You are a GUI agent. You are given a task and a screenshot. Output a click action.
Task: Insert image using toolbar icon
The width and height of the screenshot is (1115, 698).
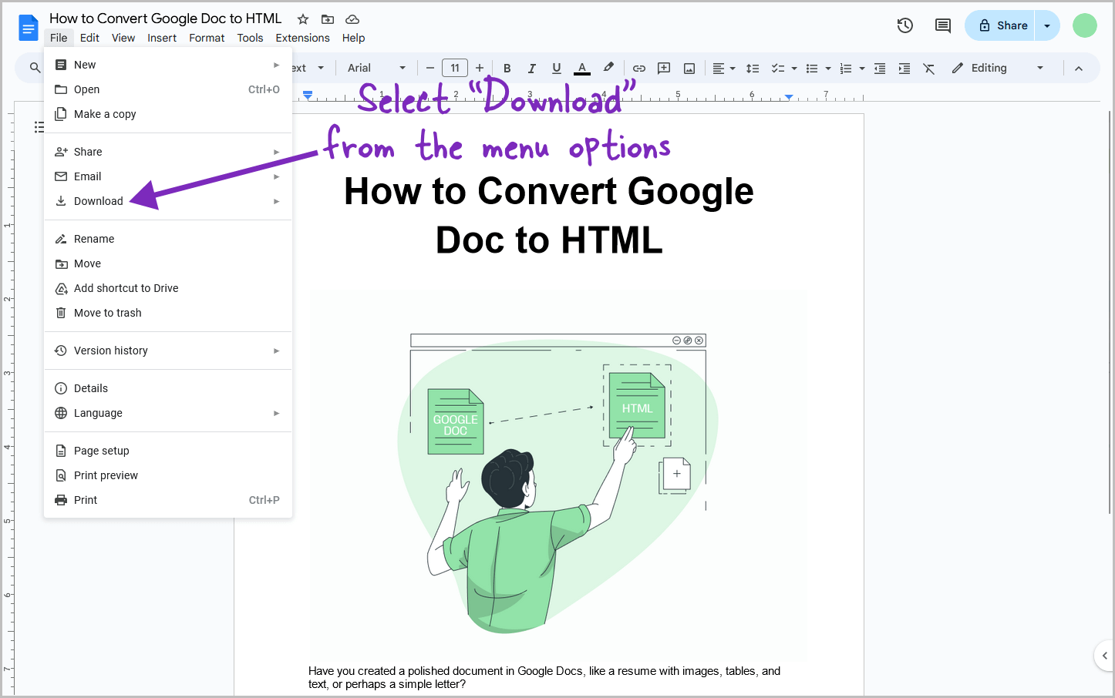(689, 68)
